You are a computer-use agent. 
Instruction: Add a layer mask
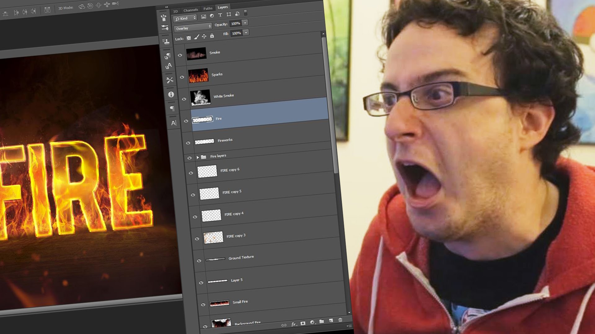[x=303, y=323]
